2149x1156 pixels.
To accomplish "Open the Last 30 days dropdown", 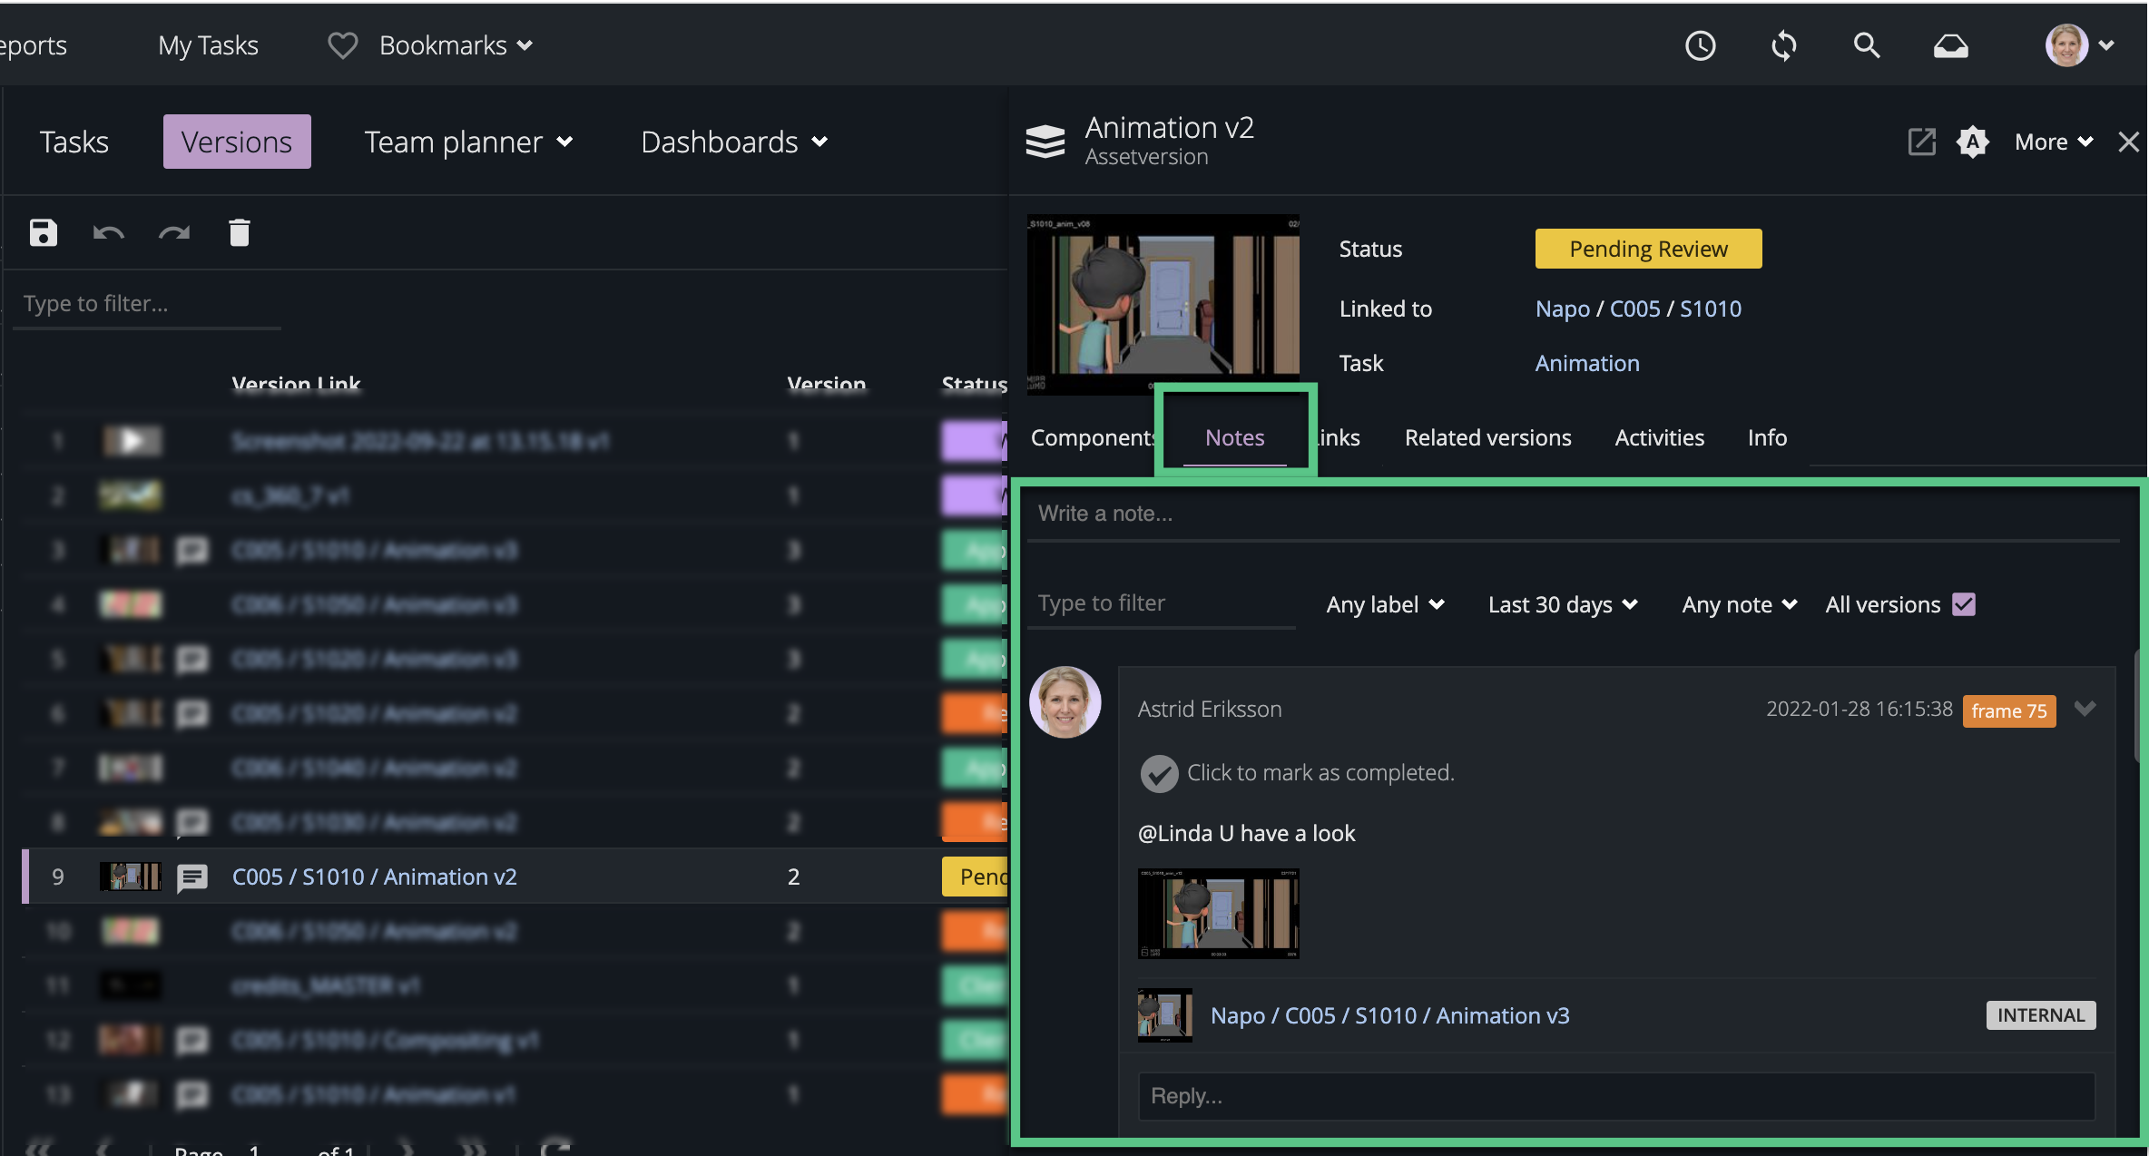I will (x=1562, y=604).
